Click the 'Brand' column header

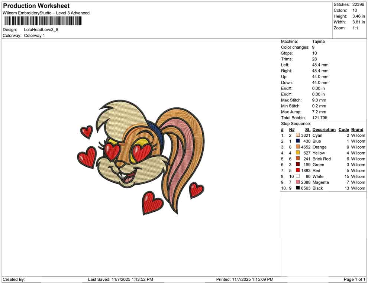357,130
